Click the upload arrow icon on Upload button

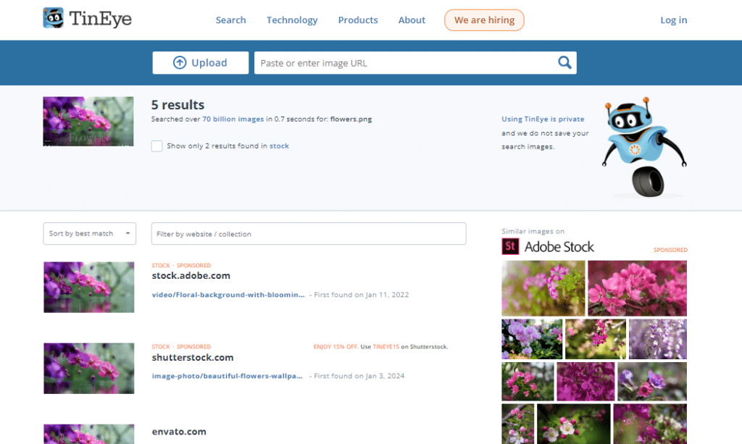pos(180,62)
